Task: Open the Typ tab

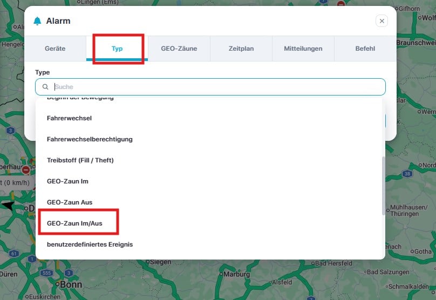Action: pyautogui.click(x=117, y=49)
